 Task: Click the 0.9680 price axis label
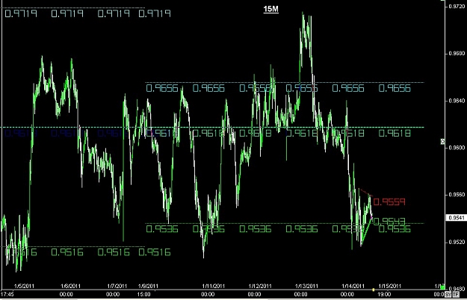pos(457,54)
